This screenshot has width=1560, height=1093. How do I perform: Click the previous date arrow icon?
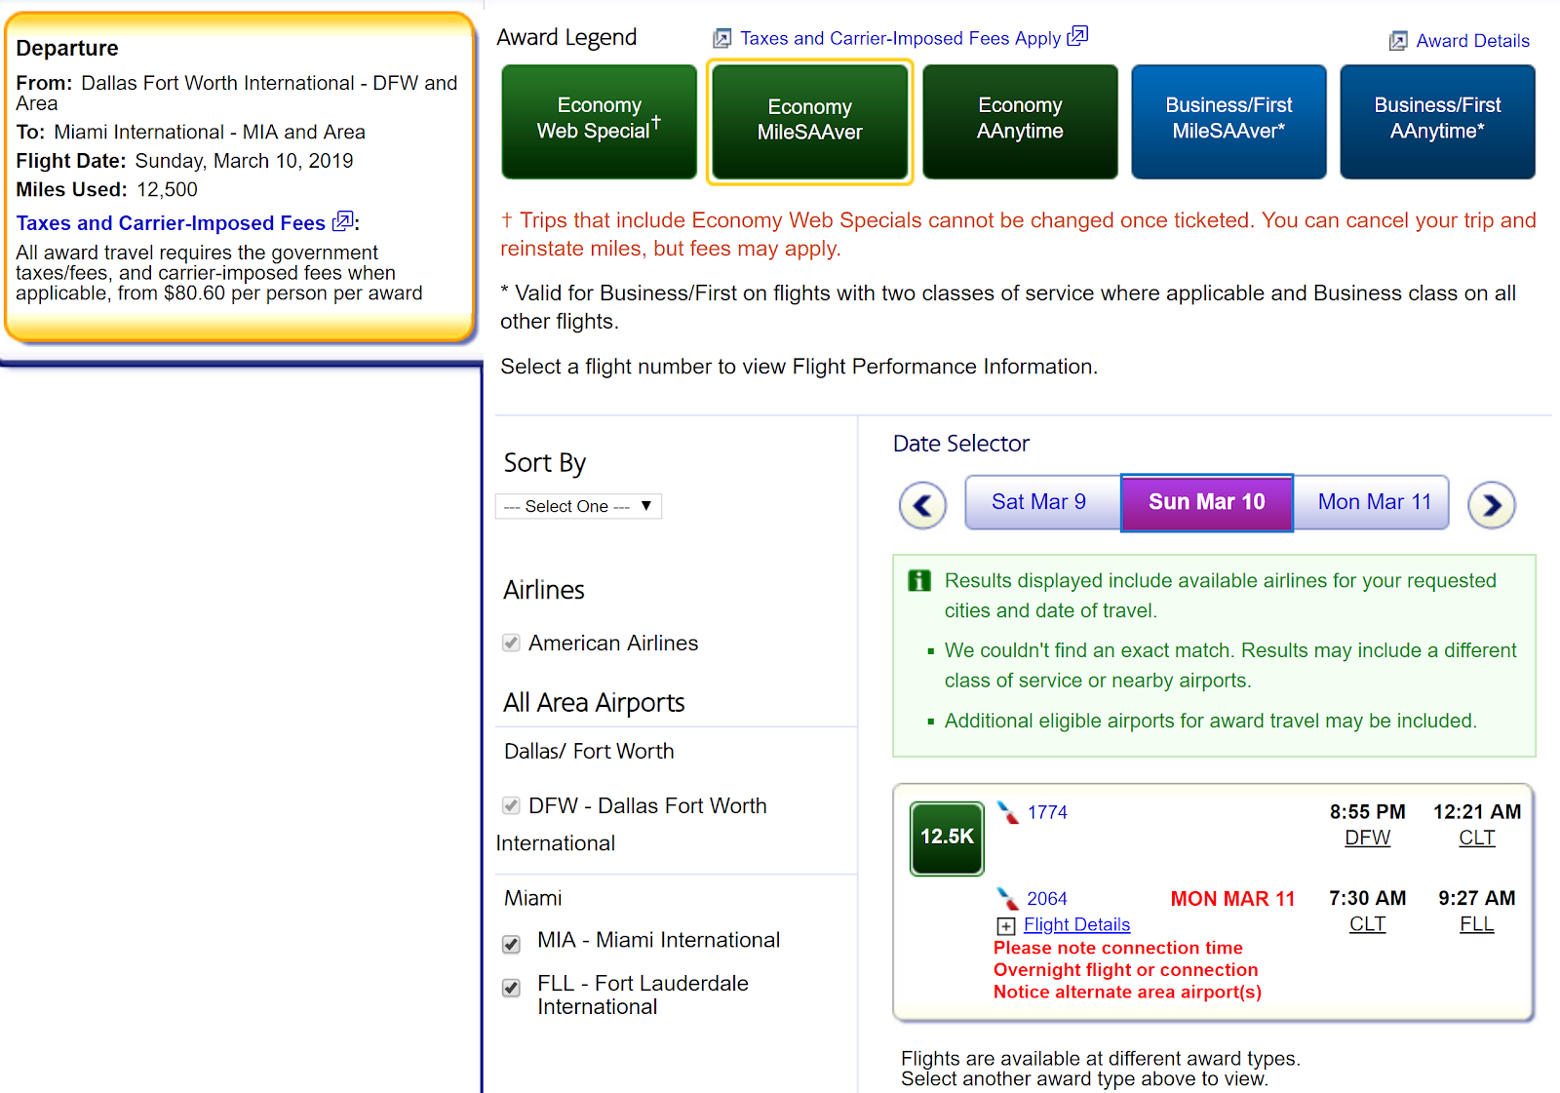pos(922,505)
